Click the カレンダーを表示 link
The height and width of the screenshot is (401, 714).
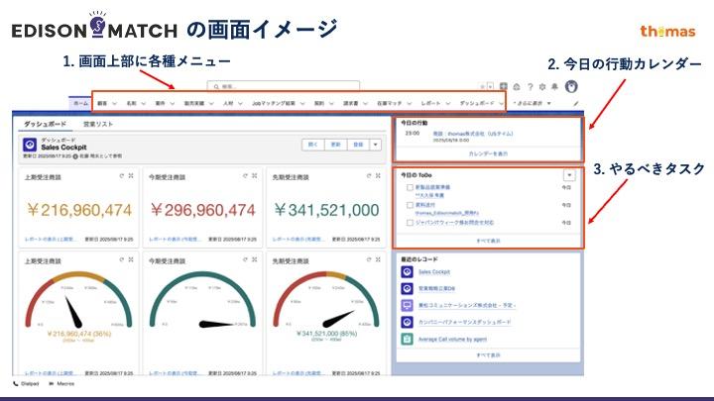(487, 154)
